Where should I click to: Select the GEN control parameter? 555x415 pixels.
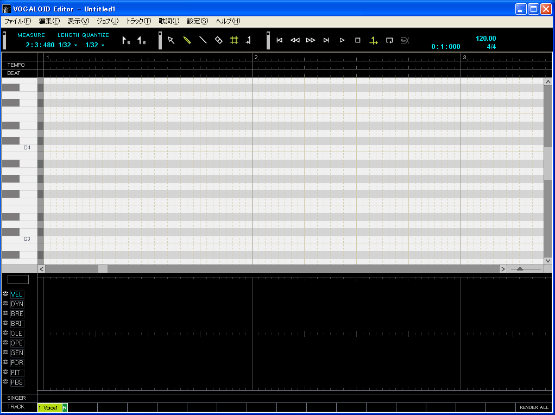[x=17, y=353]
